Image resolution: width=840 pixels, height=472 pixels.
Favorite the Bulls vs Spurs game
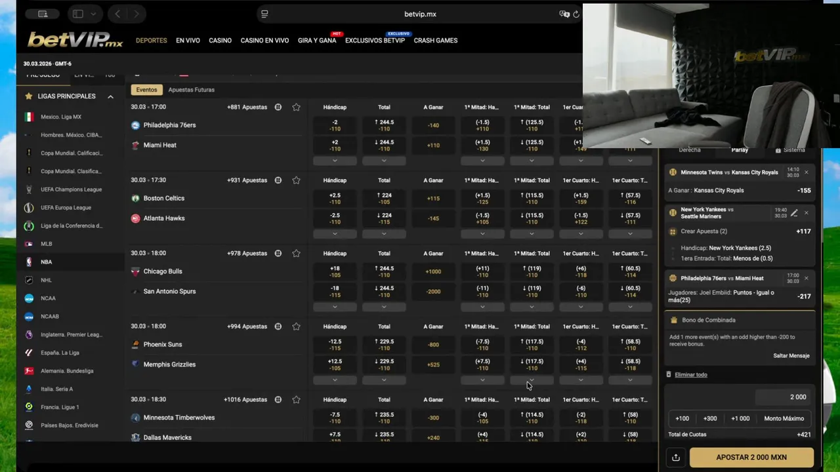(296, 253)
